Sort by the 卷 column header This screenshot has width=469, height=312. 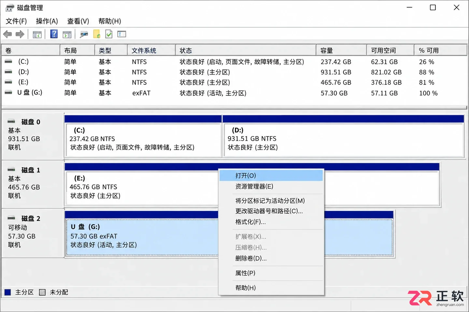pos(31,50)
